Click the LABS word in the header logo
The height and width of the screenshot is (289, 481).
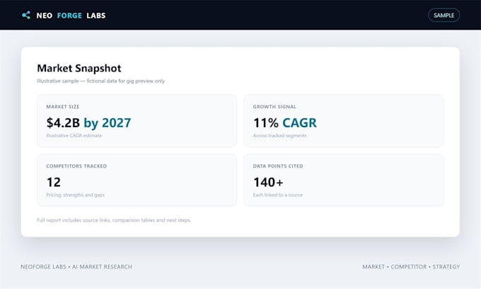96,16
